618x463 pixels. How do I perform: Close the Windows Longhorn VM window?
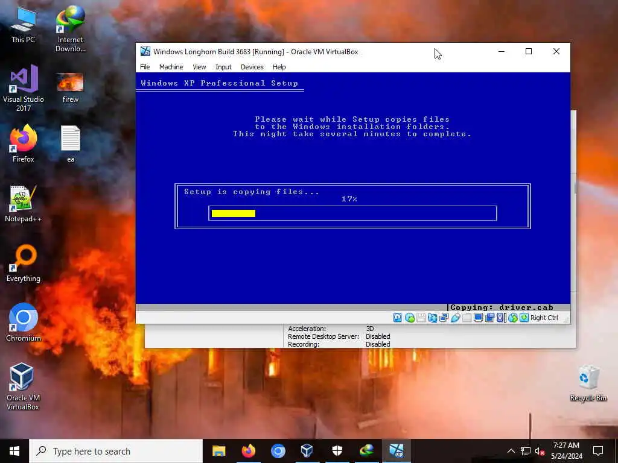(556, 52)
